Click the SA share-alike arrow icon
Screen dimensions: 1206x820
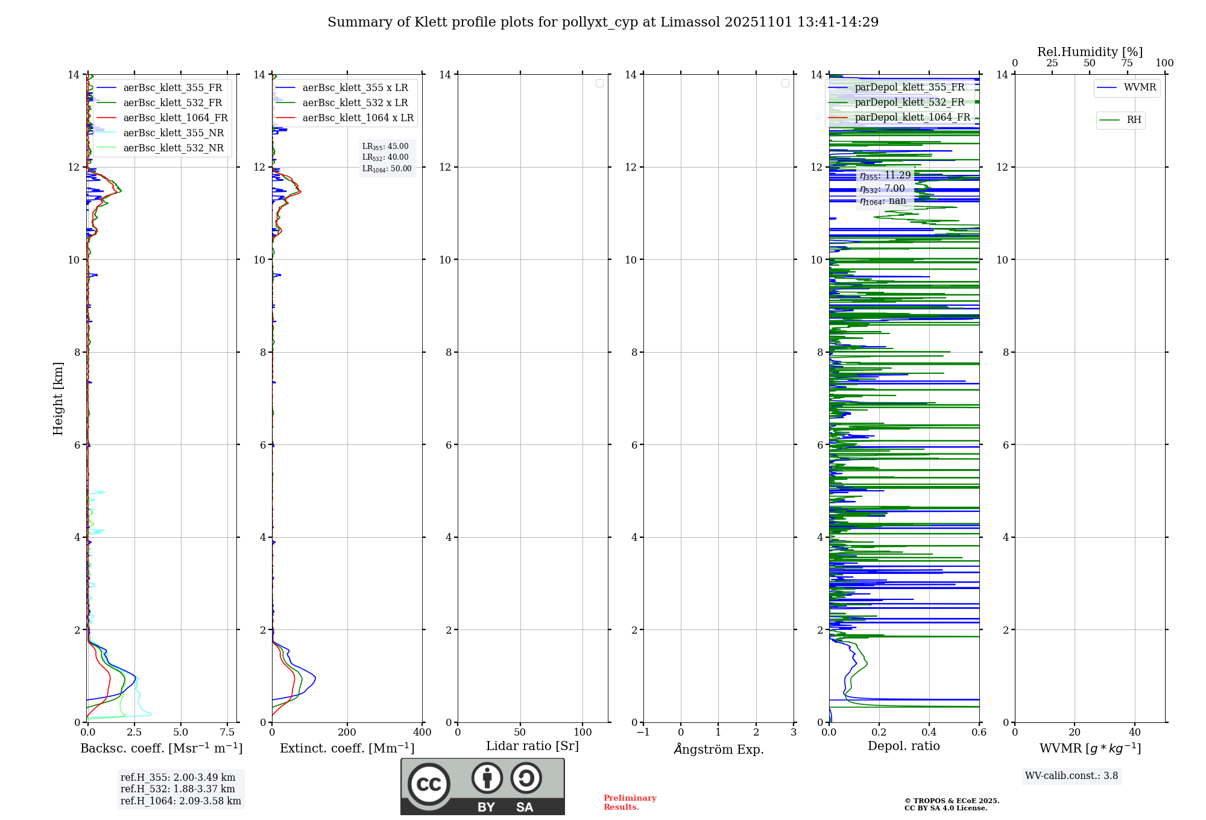pos(526,778)
